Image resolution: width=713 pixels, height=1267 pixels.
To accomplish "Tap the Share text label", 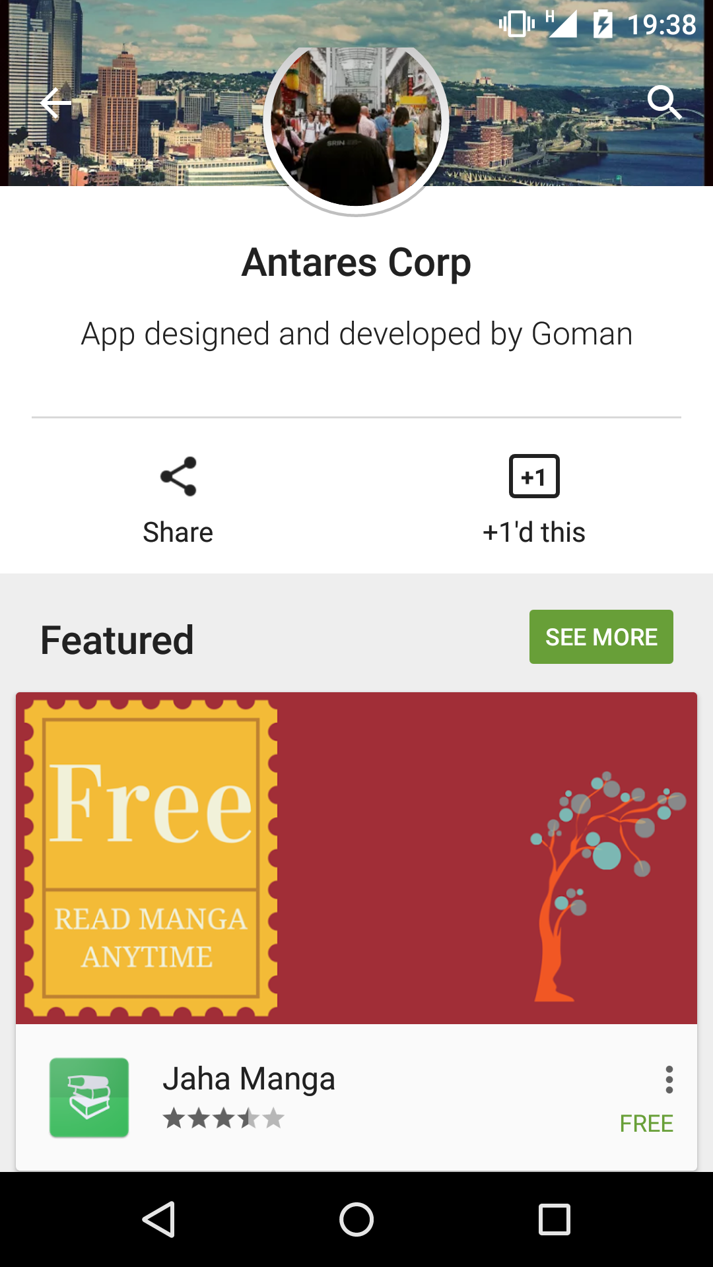I will (178, 532).
